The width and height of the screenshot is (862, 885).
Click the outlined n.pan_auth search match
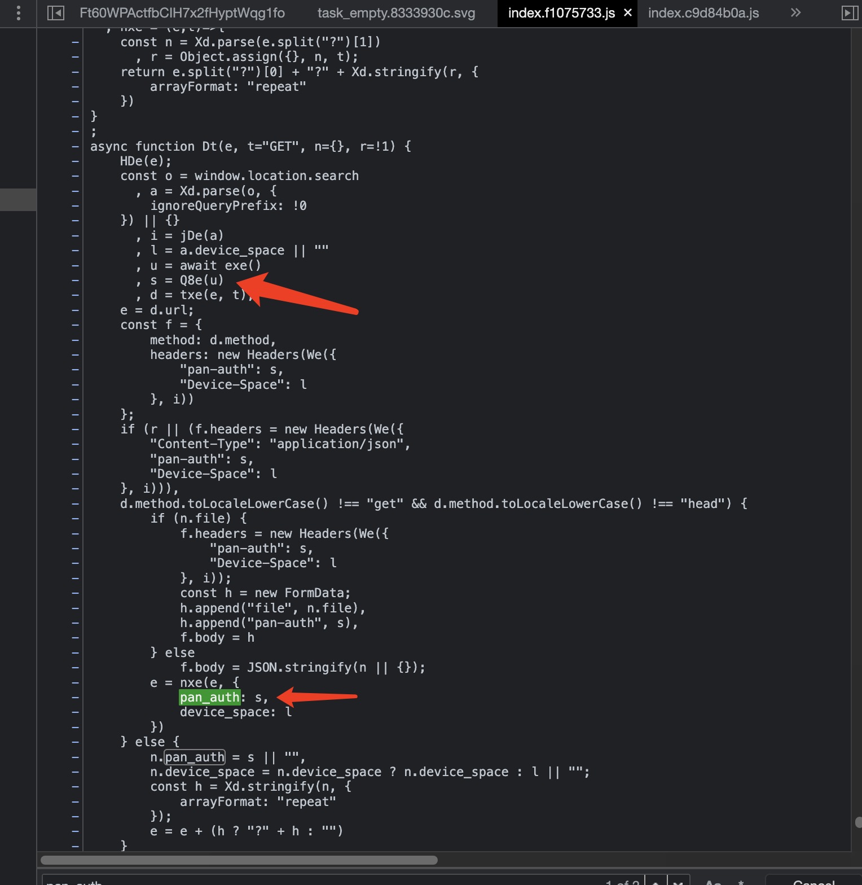195,757
